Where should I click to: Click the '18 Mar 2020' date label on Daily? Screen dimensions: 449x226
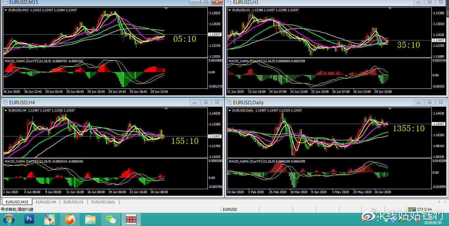299,192
